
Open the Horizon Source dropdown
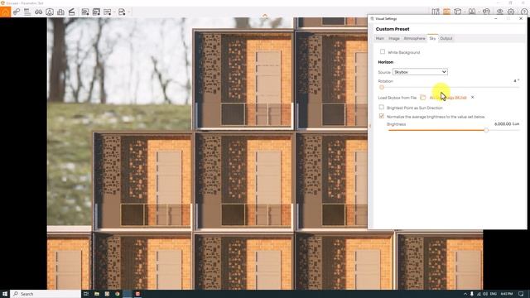pos(420,72)
